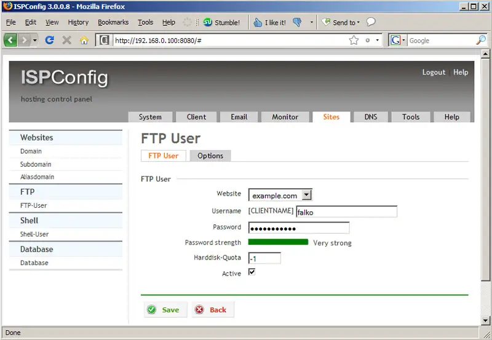492x340 pixels.
Task: Open Domain in the Websites sidebar
Action: (x=31, y=151)
